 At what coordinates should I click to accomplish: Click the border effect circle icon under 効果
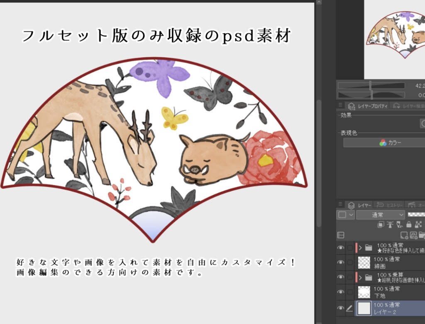pos(423,123)
